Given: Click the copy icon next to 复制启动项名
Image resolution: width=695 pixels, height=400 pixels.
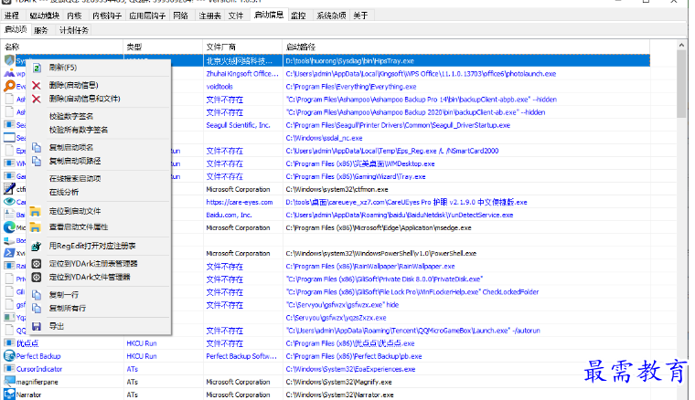Looking at the screenshot, I should pyautogui.click(x=37, y=147).
